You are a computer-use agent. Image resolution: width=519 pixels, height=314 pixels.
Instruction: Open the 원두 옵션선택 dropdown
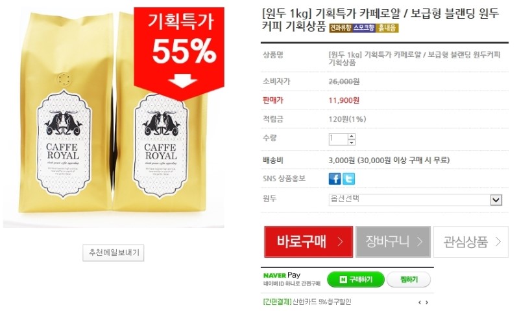click(415, 200)
